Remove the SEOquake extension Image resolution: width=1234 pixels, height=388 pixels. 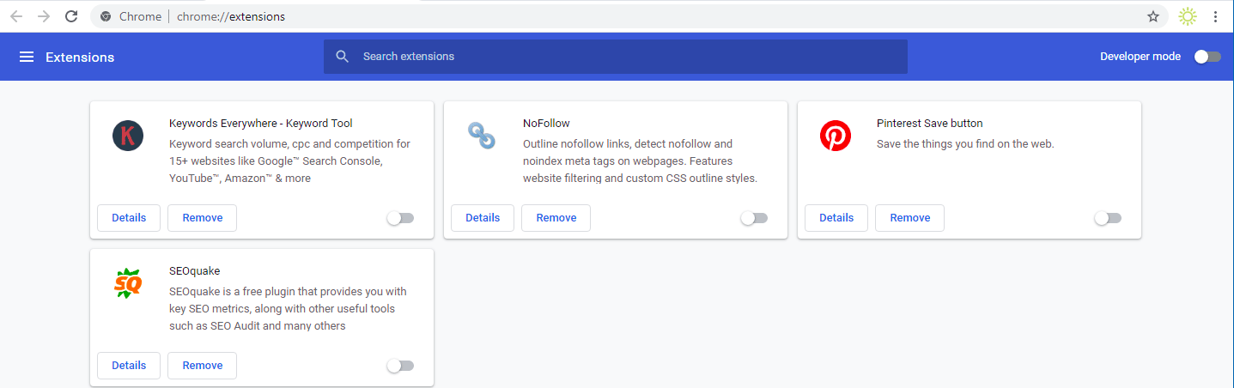[203, 366]
